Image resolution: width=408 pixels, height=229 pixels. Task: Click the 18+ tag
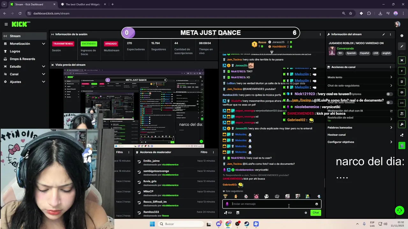(340, 53)
